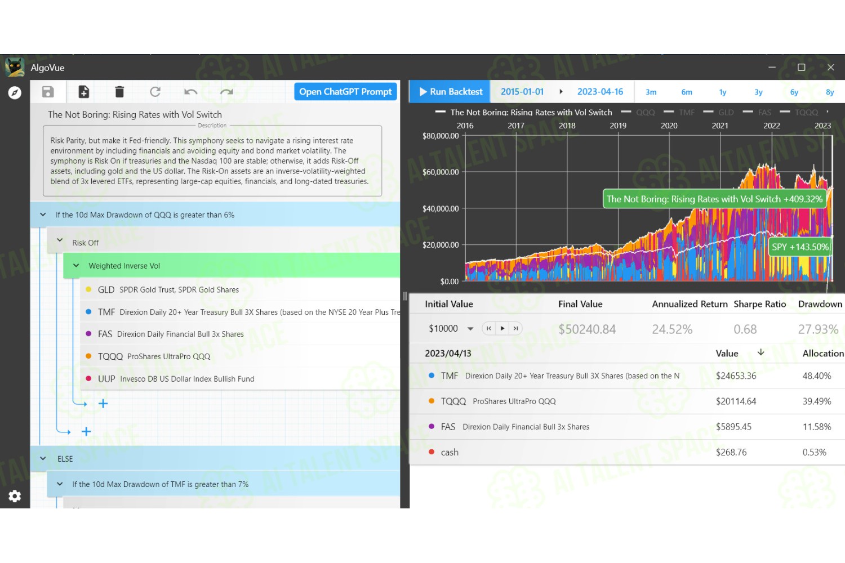845x563 pixels.
Task: Select the FAS Direxion Financial Bull tree row
Action: point(241,334)
